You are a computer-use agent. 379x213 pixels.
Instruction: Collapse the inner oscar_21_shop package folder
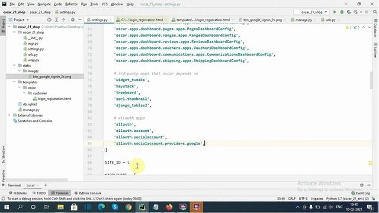pyautogui.click(x=14, y=32)
